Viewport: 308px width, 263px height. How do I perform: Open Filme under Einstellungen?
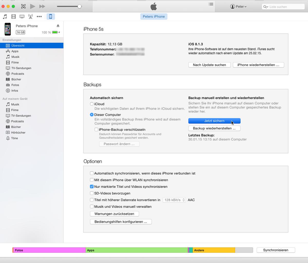(x=32, y=62)
